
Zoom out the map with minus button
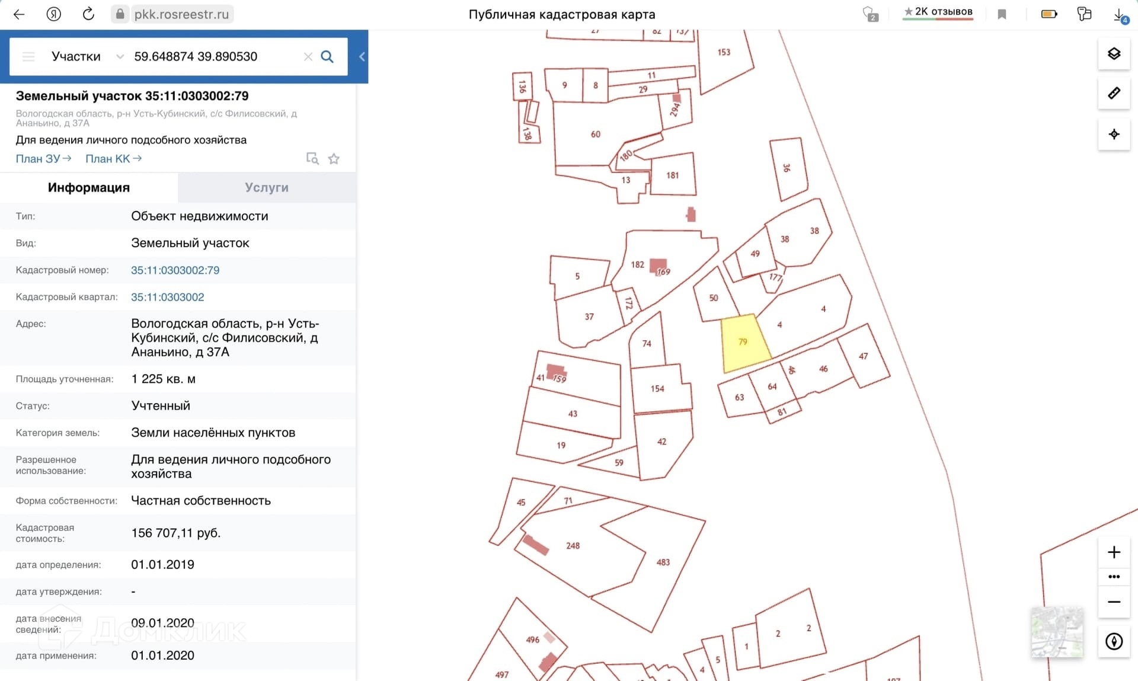[1114, 602]
